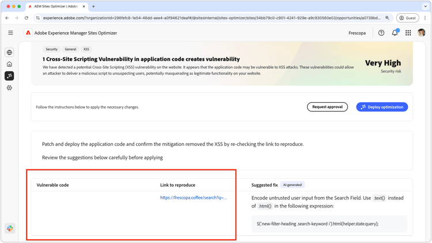Click the zoom magnifier icon in address bar
432x243 pixels.
387,18
